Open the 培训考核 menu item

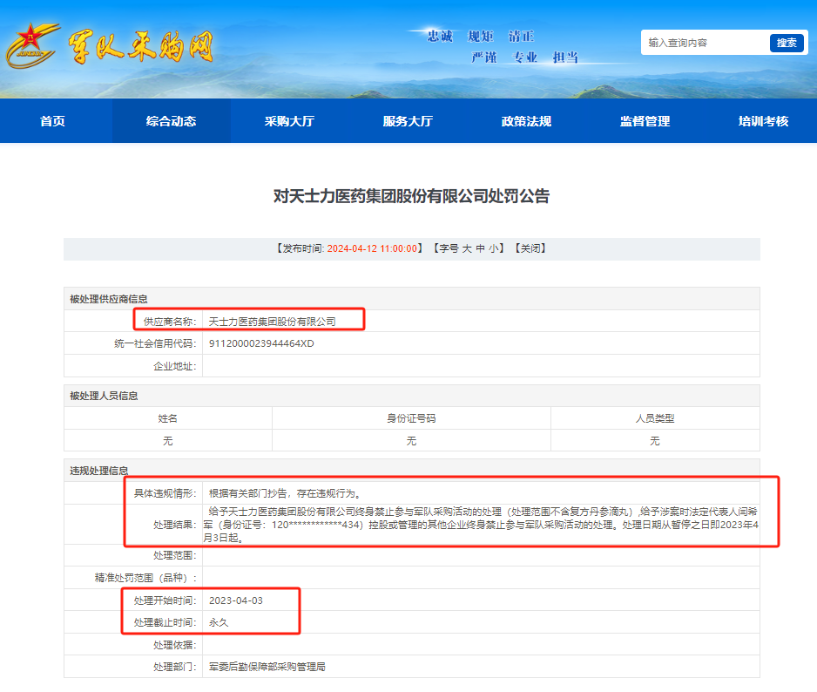tap(763, 121)
